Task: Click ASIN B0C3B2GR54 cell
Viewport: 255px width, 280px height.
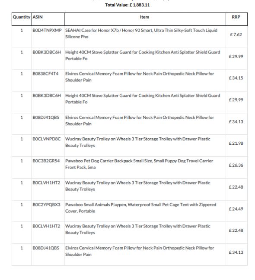Action: (46, 161)
